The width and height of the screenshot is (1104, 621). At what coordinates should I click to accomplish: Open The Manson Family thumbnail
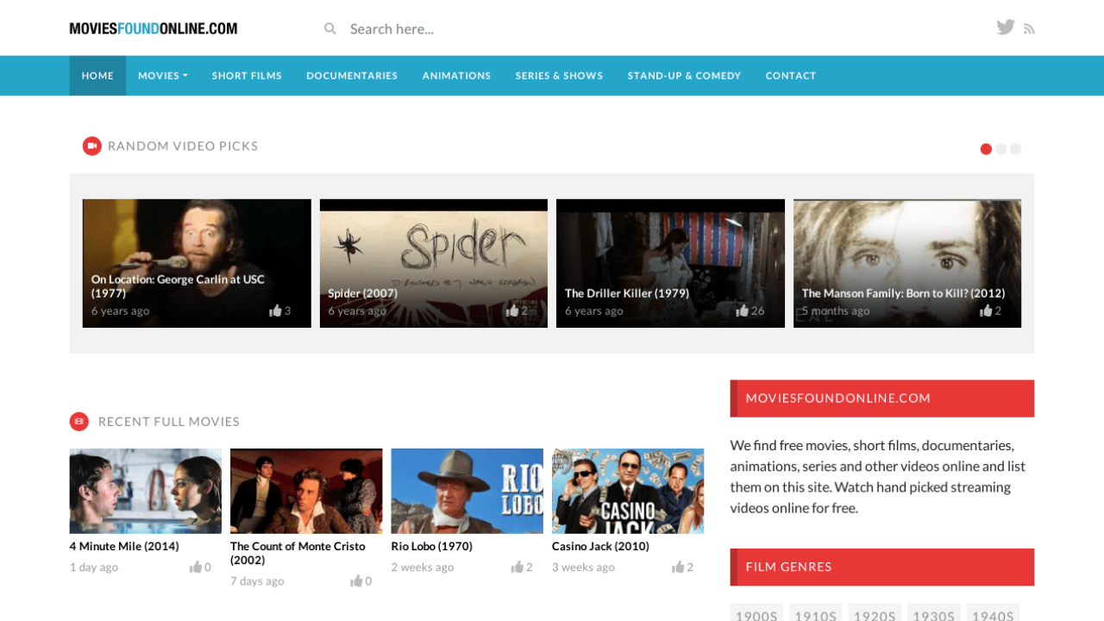[x=907, y=263]
